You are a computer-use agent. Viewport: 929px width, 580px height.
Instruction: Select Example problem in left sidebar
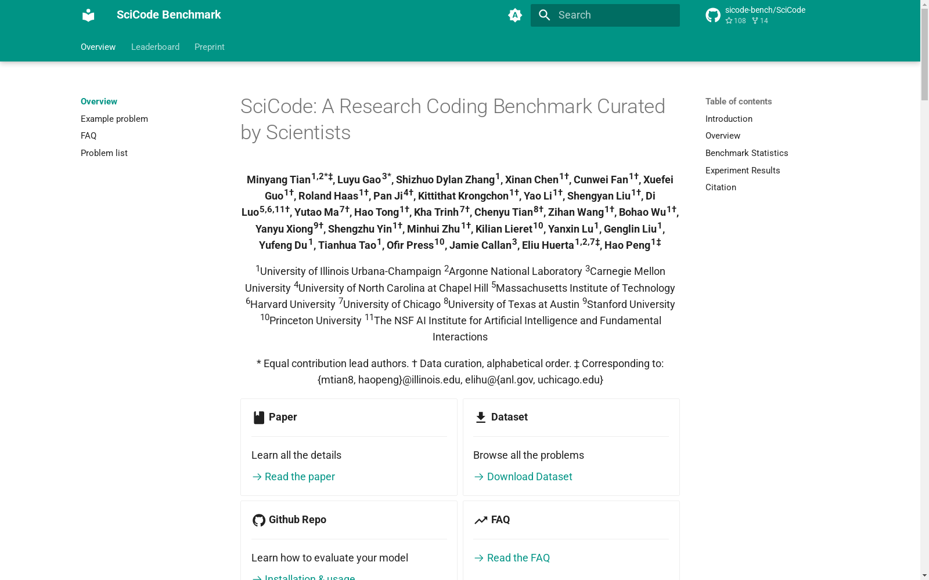click(114, 119)
